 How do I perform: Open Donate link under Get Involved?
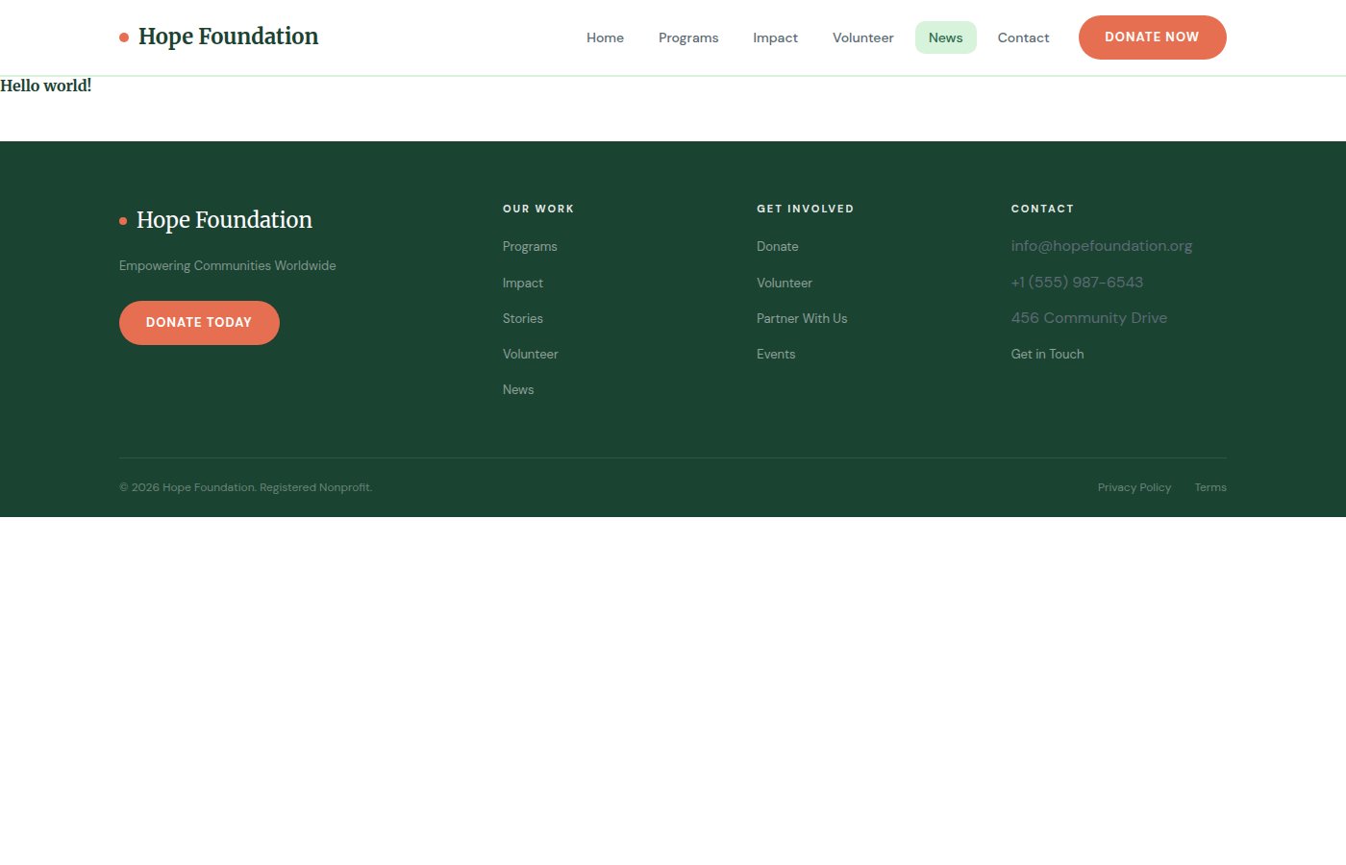click(x=778, y=247)
